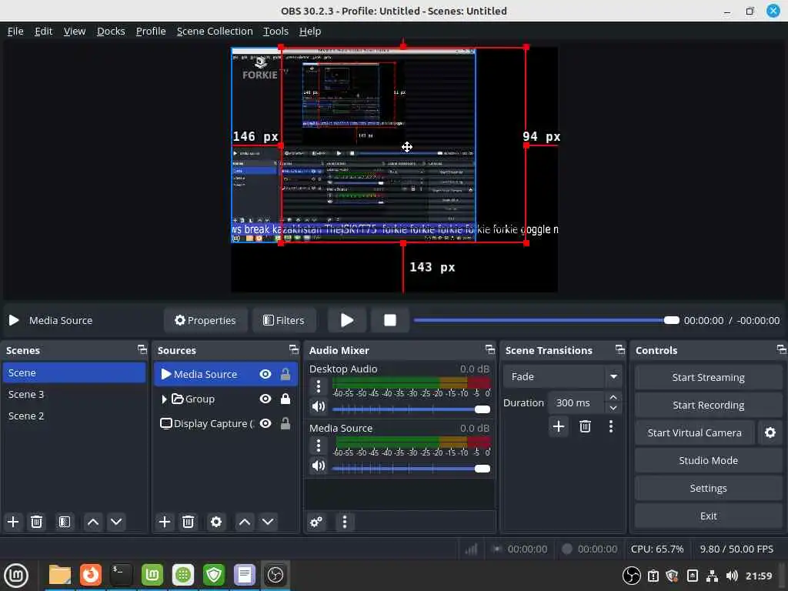Viewport: 788px width, 591px height.
Task: Move scene down with Scenes down arrow
Action: [116, 522]
